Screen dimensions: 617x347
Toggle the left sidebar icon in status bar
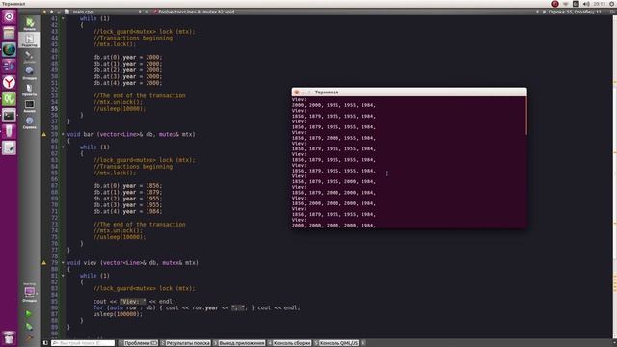pyautogui.click(x=45, y=343)
